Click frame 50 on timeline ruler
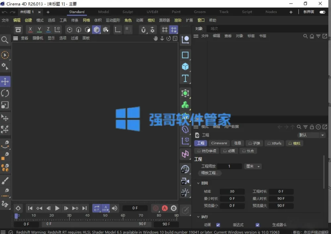The image size is (331, 234). pyautogui.click(x=105, y=215)
